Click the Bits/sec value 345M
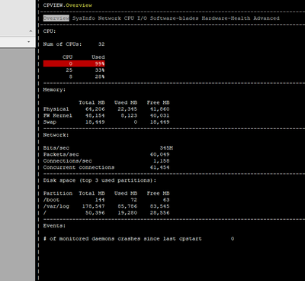 point(166,148)
